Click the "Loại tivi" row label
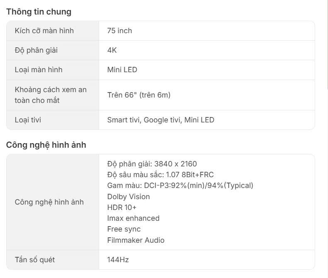Screen dimensions: 328x278 point(28,120)
